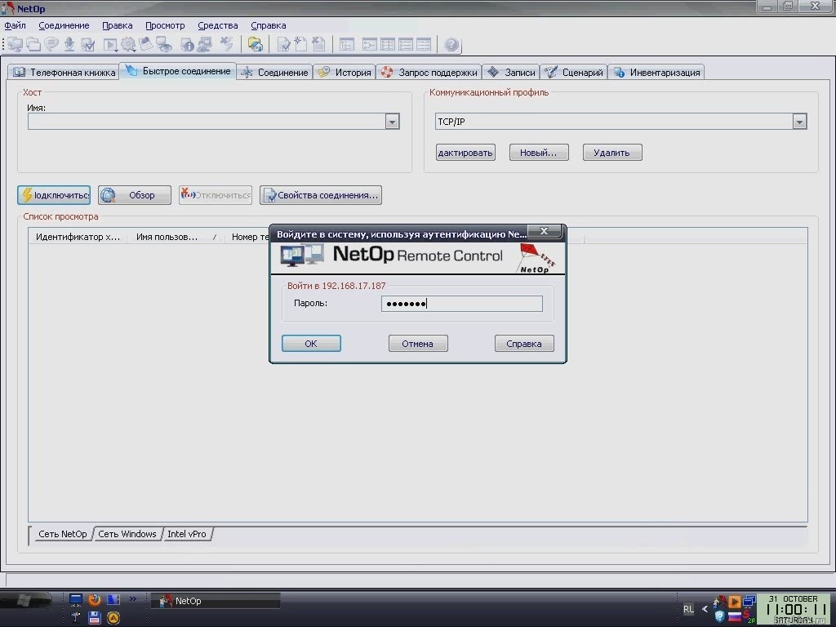This screenshot has height=627, width=836.
Task: Select the Intel vPro bottom tab
Action: [187, 534]
